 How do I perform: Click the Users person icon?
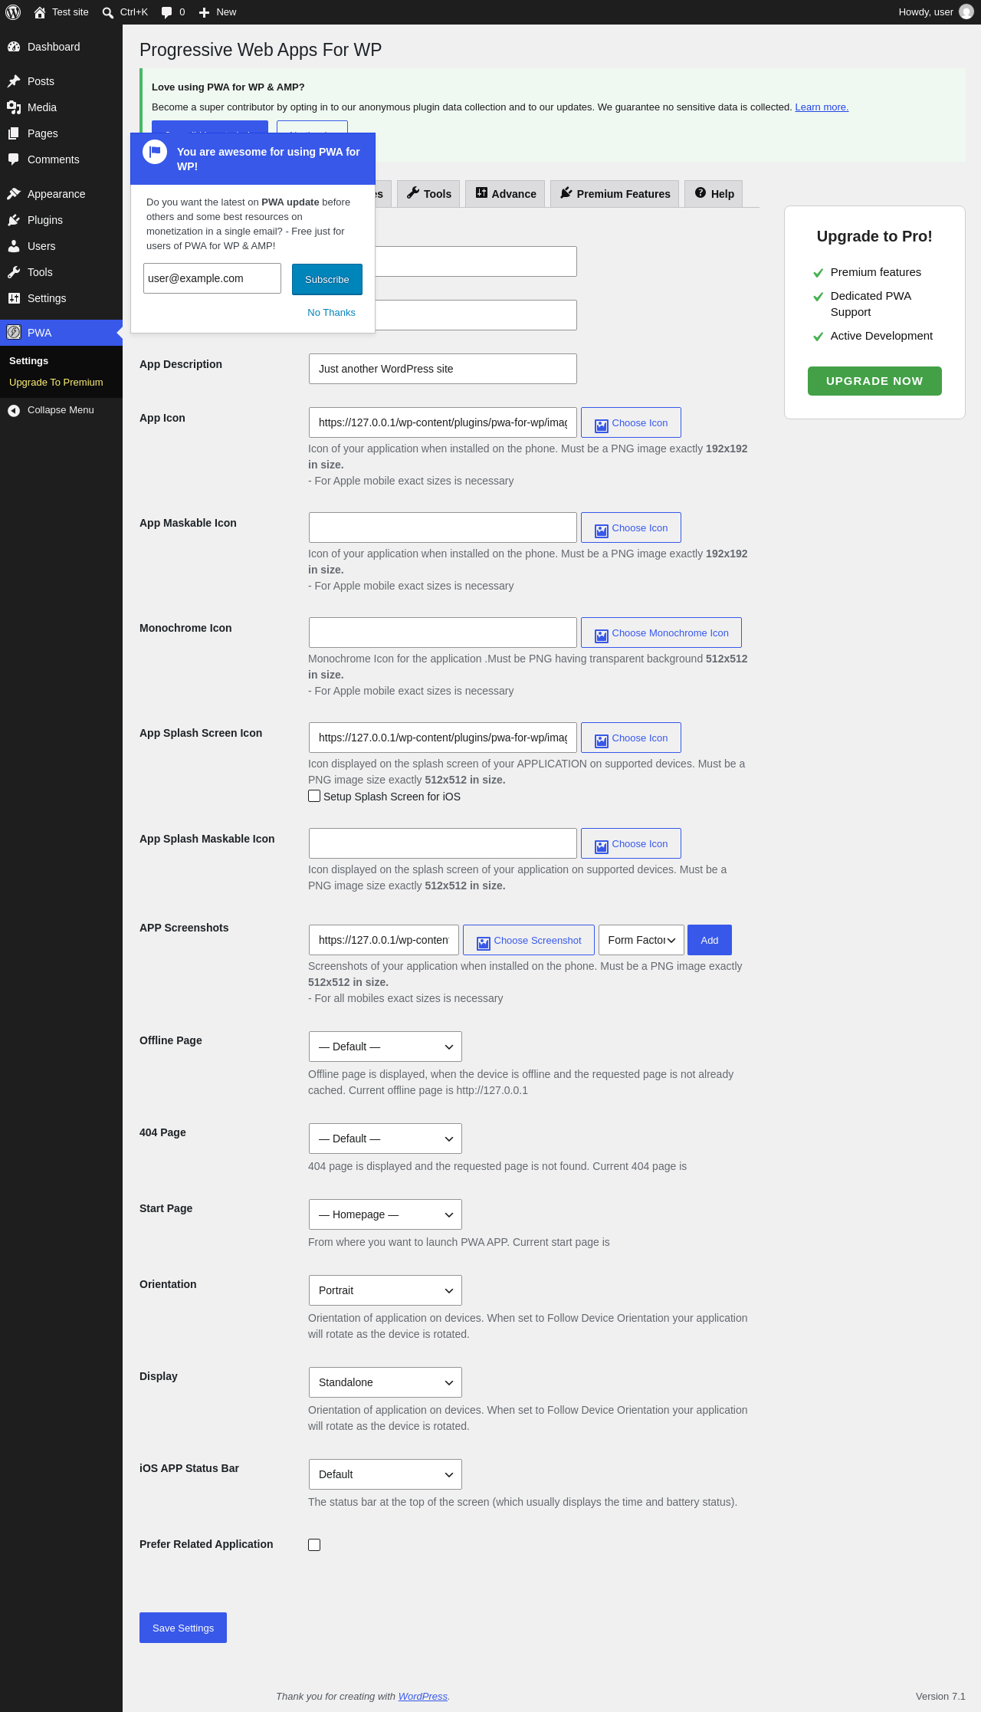(x=14, y=246)
